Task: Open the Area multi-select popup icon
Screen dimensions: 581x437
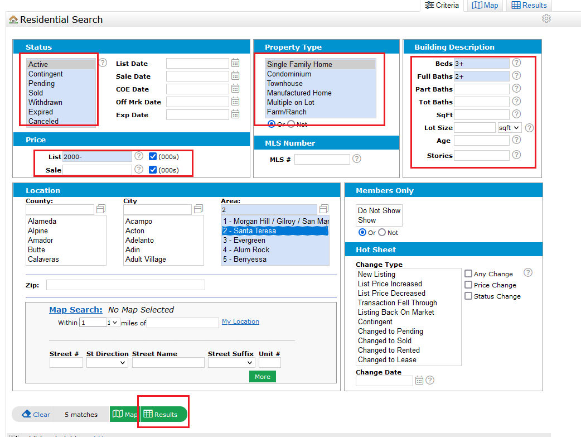Action: pyautogui.click(x=324, y=209)
